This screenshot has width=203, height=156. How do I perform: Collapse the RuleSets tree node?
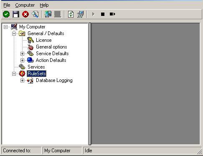[x=14, y=74]
